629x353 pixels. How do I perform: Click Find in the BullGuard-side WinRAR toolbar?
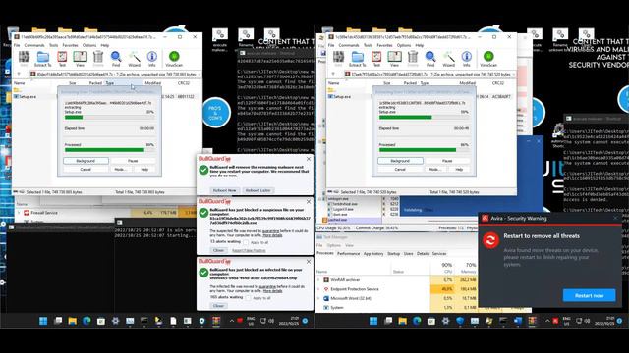(x=116, y=59)
